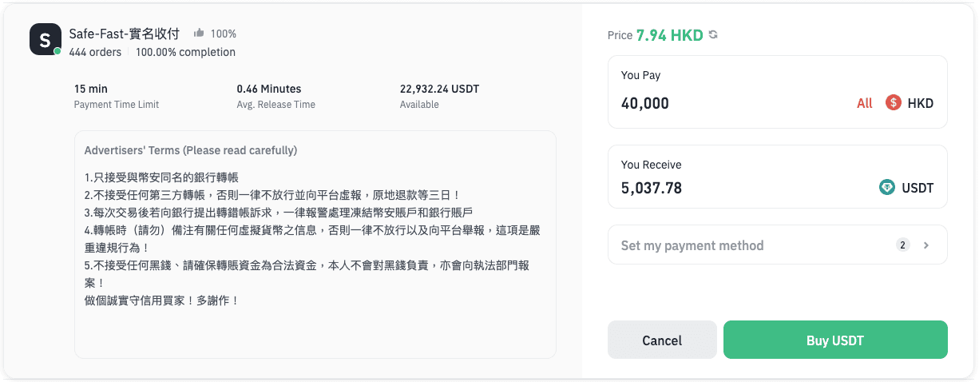The width and height of the screenshot is (979, 382).
Task: Click the thumbs-up rating icon
Action: (199, 34)
